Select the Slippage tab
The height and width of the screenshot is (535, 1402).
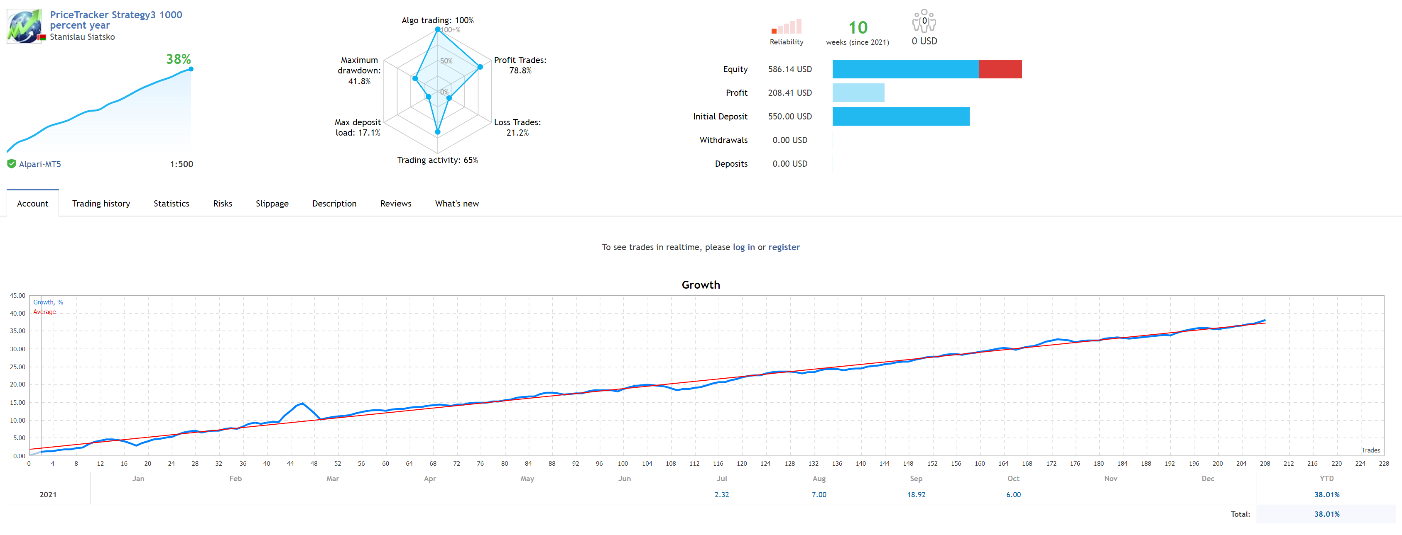tap(272, 203)
